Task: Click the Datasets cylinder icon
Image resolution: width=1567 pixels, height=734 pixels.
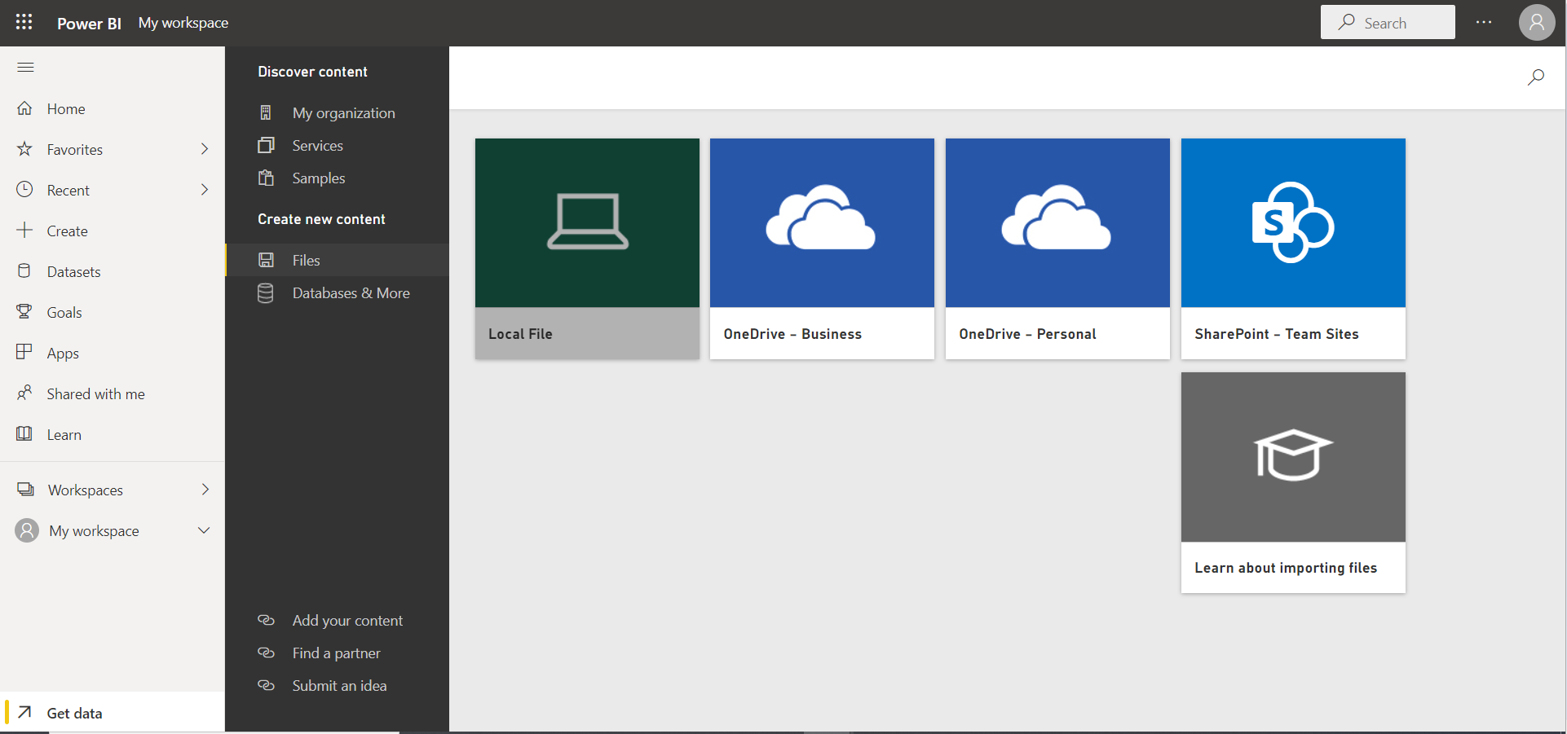Action: tap(24, 270)
